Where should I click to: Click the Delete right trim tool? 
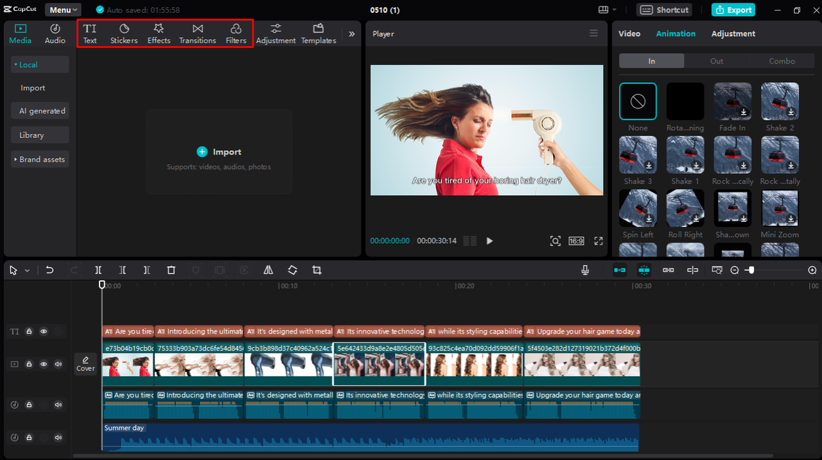point(147,270)
